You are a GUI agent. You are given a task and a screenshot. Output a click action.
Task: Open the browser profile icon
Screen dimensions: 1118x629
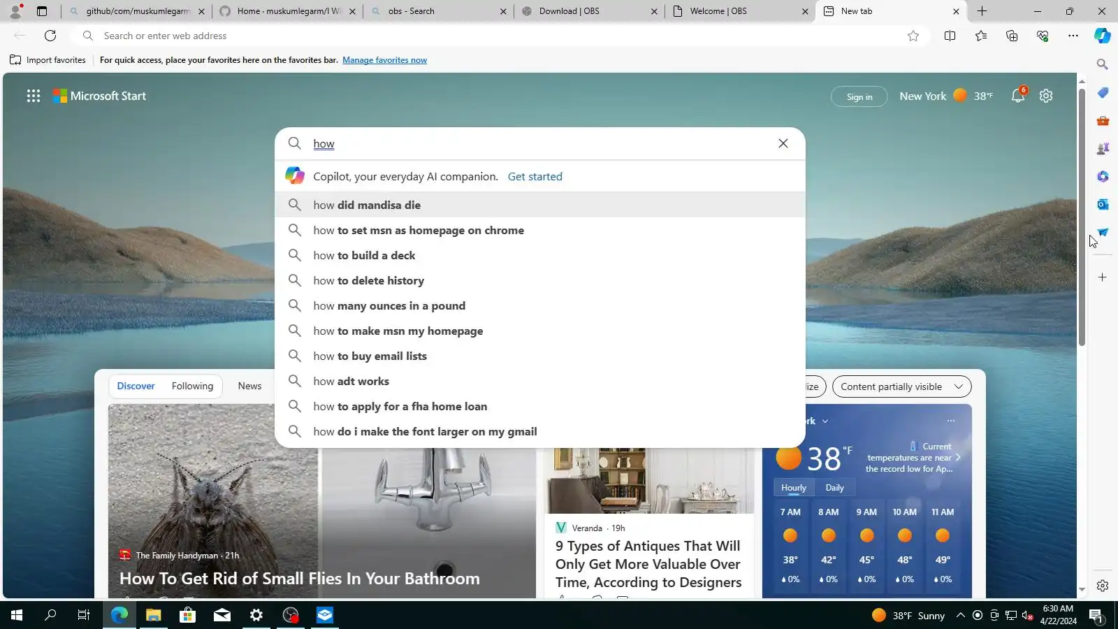[15, 11]
